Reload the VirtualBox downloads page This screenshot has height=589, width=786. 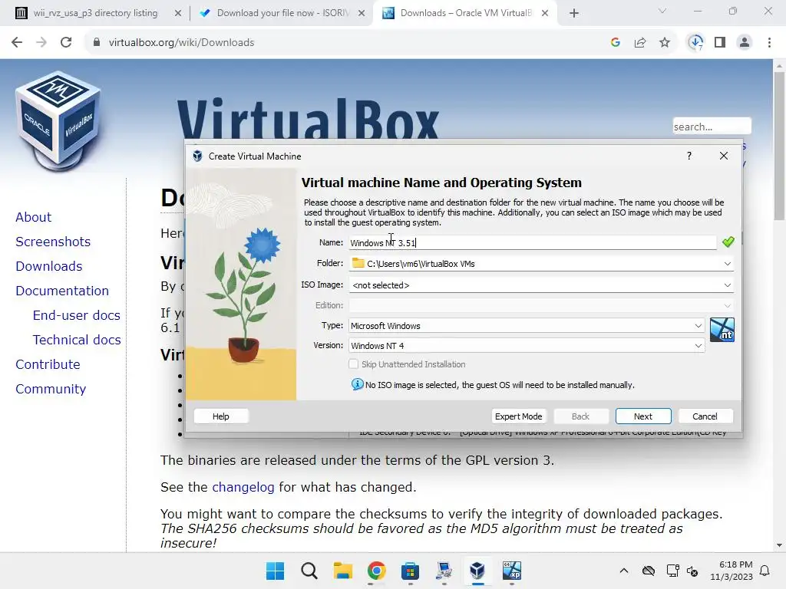click(x=66, y=43)
